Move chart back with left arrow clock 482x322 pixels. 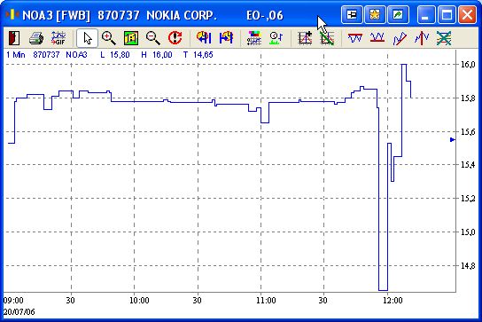click(204, 38)
